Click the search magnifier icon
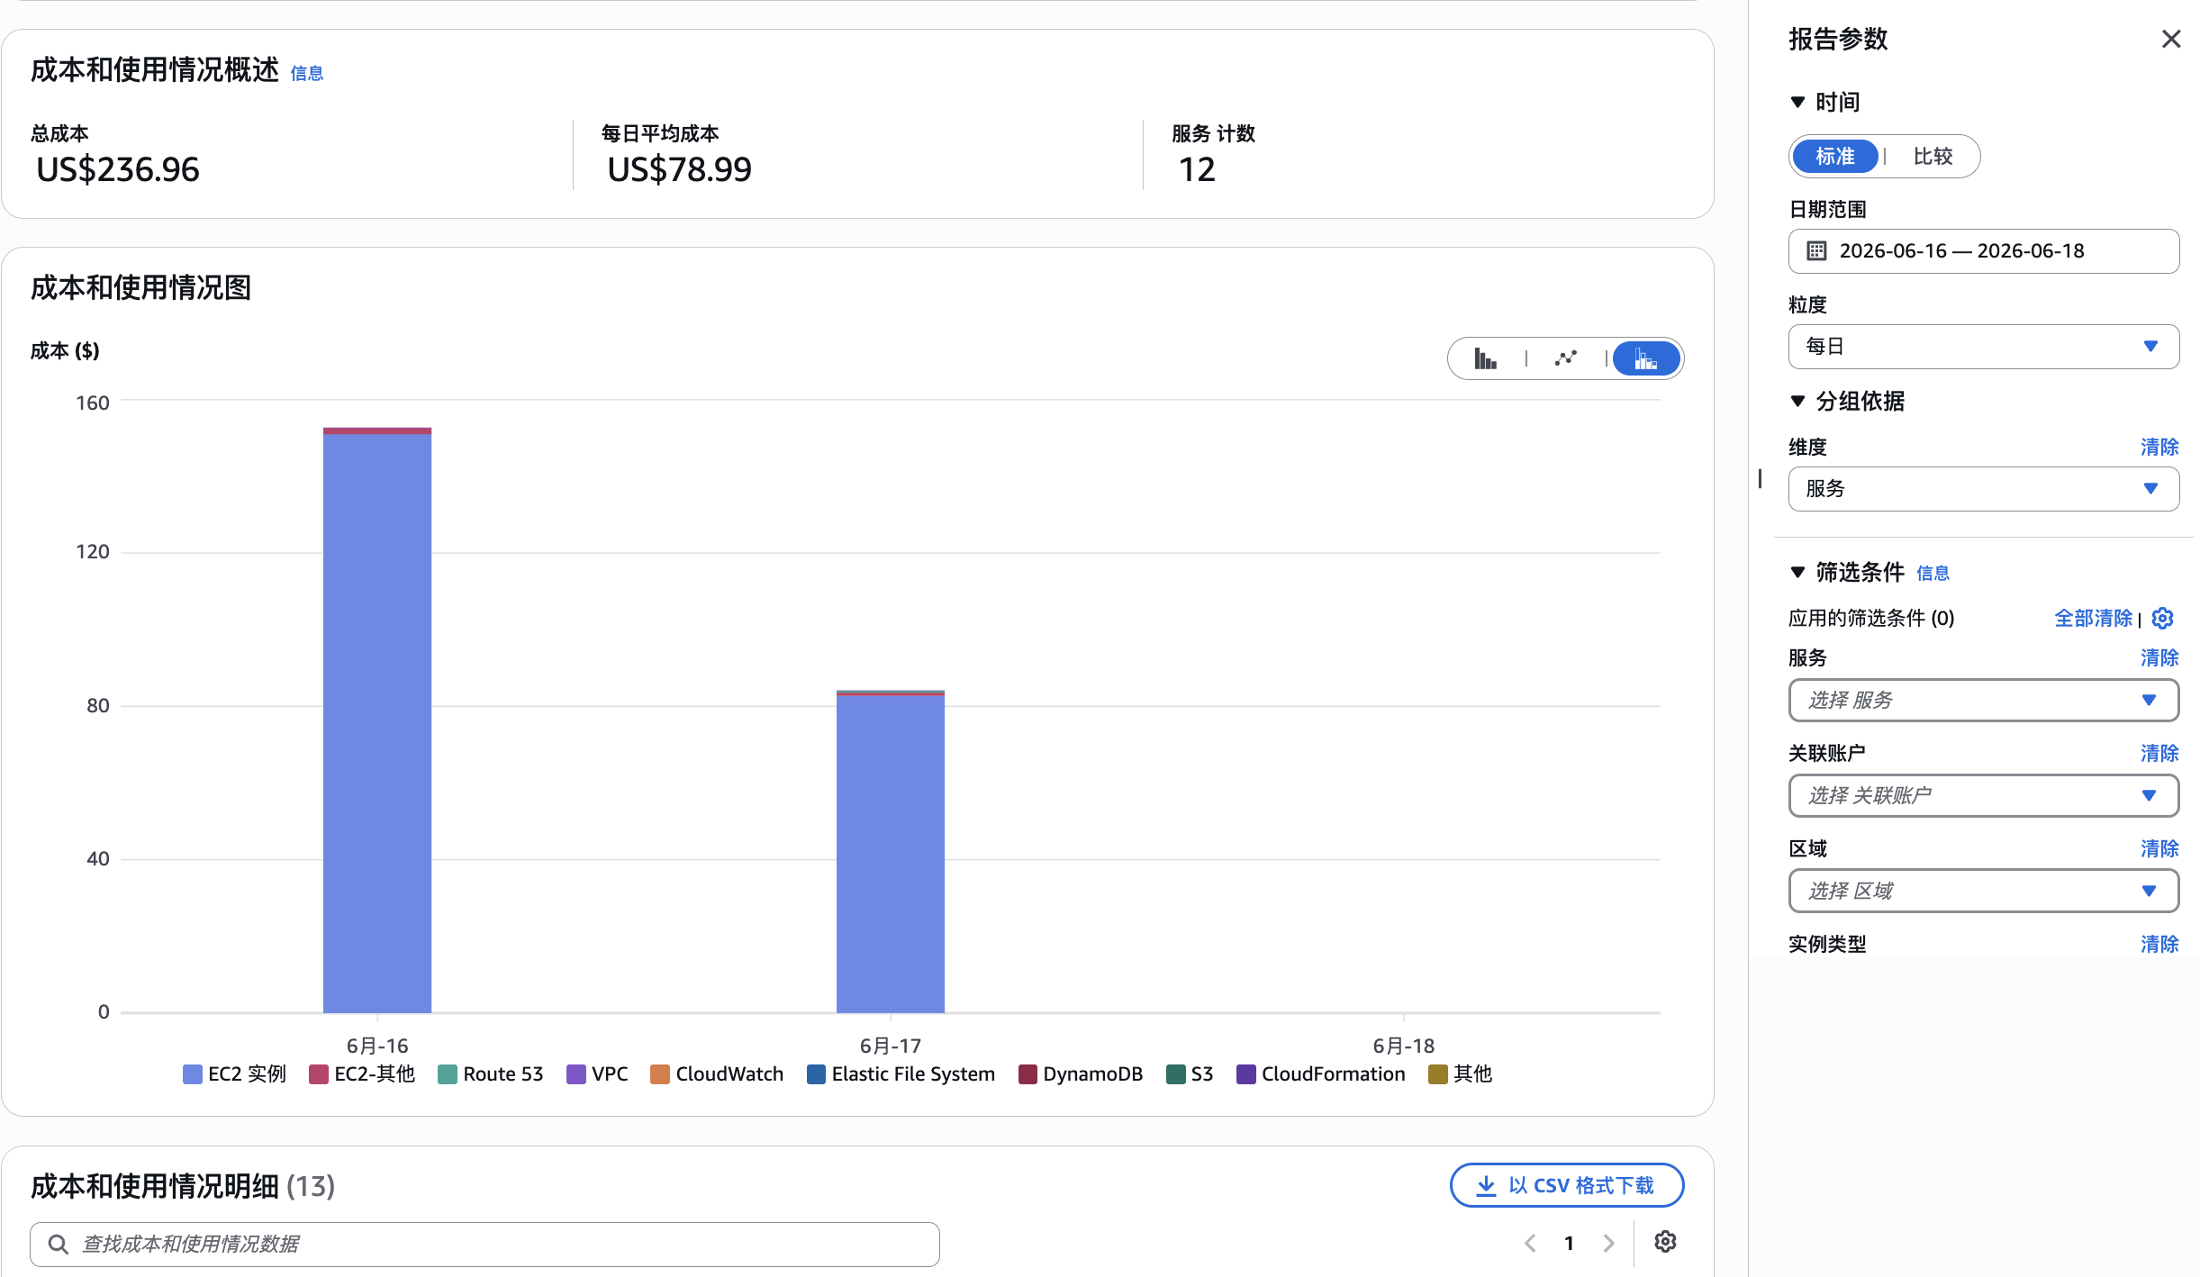The width and height of the screenshot is (2200, 1277). [x=59, y=1245]
